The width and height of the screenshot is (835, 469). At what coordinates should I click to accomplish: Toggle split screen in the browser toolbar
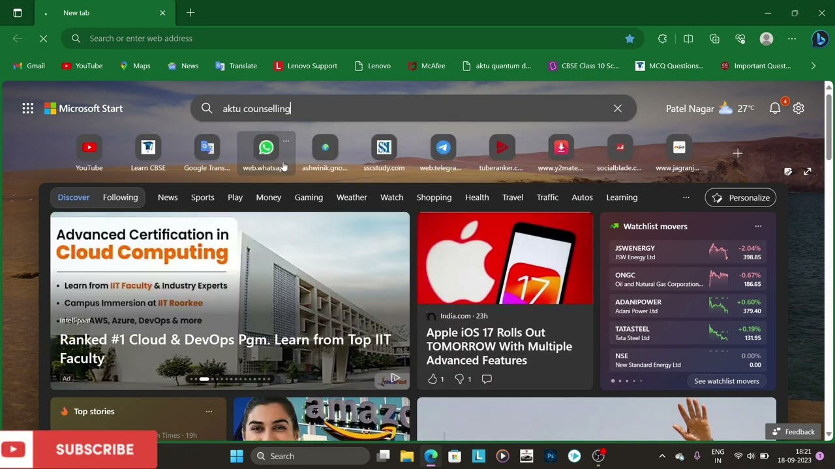pyautogui.click(x=688, y=38)
